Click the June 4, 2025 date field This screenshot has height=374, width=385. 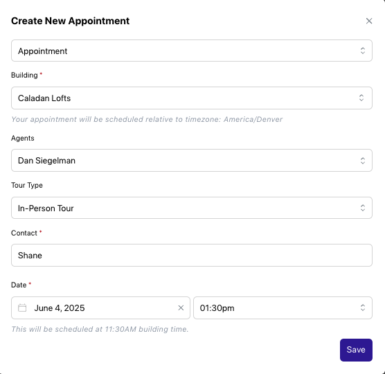(100, 308)
